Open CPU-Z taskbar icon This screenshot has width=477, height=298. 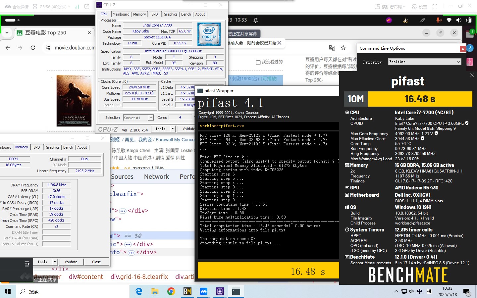[220, 291]
